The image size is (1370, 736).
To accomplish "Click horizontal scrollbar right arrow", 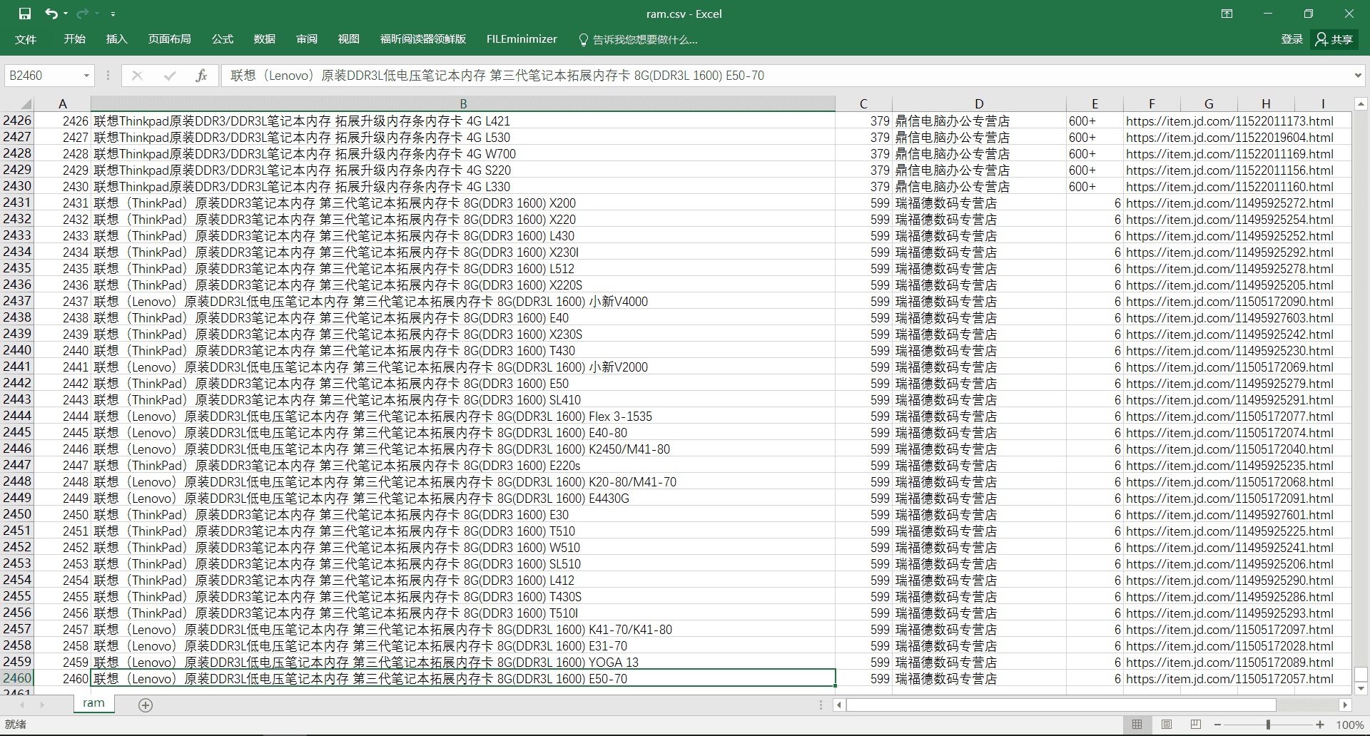I will pyautogui.click(x=1345, y=705).
